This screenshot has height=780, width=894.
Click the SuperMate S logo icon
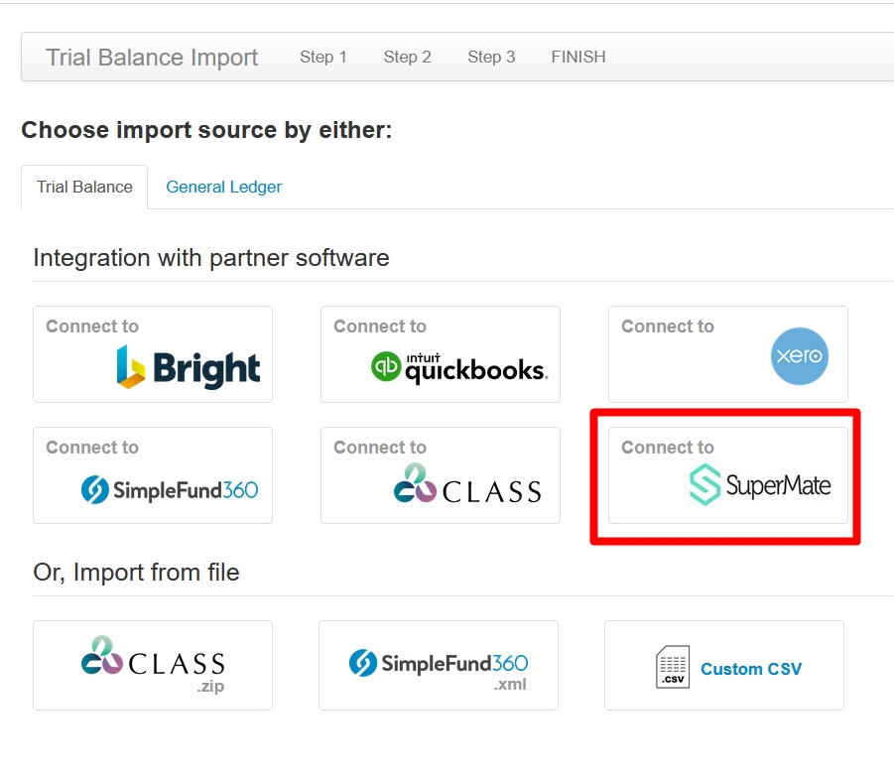[x=704, y=484]
